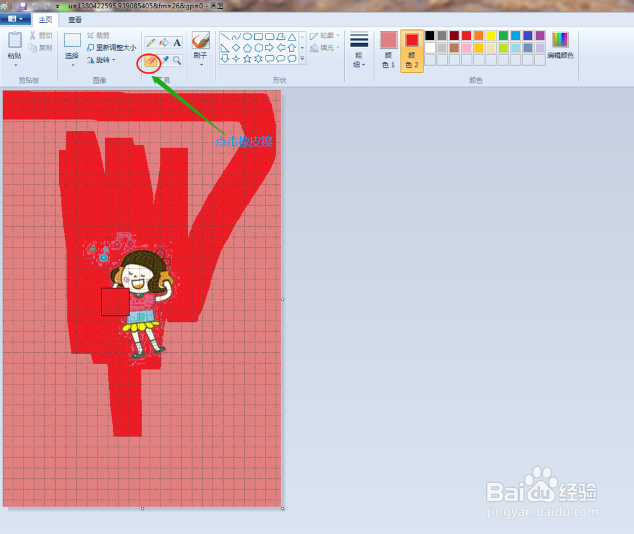634x534 pixels.
Task: Open the 填充 fill dropdown
Action: coord(325,48)
